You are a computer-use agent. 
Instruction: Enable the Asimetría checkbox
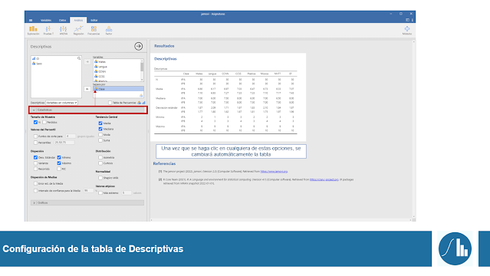pyautogui.click(x=100, y=157)
